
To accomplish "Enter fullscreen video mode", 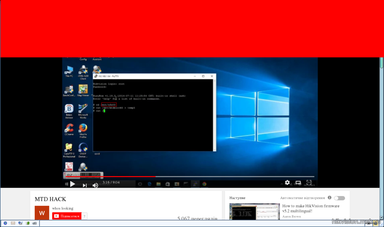I will pos(309,183).
